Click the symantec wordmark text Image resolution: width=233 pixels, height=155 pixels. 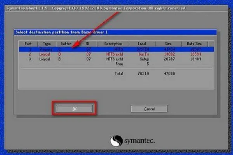click(x=139, y=140)
